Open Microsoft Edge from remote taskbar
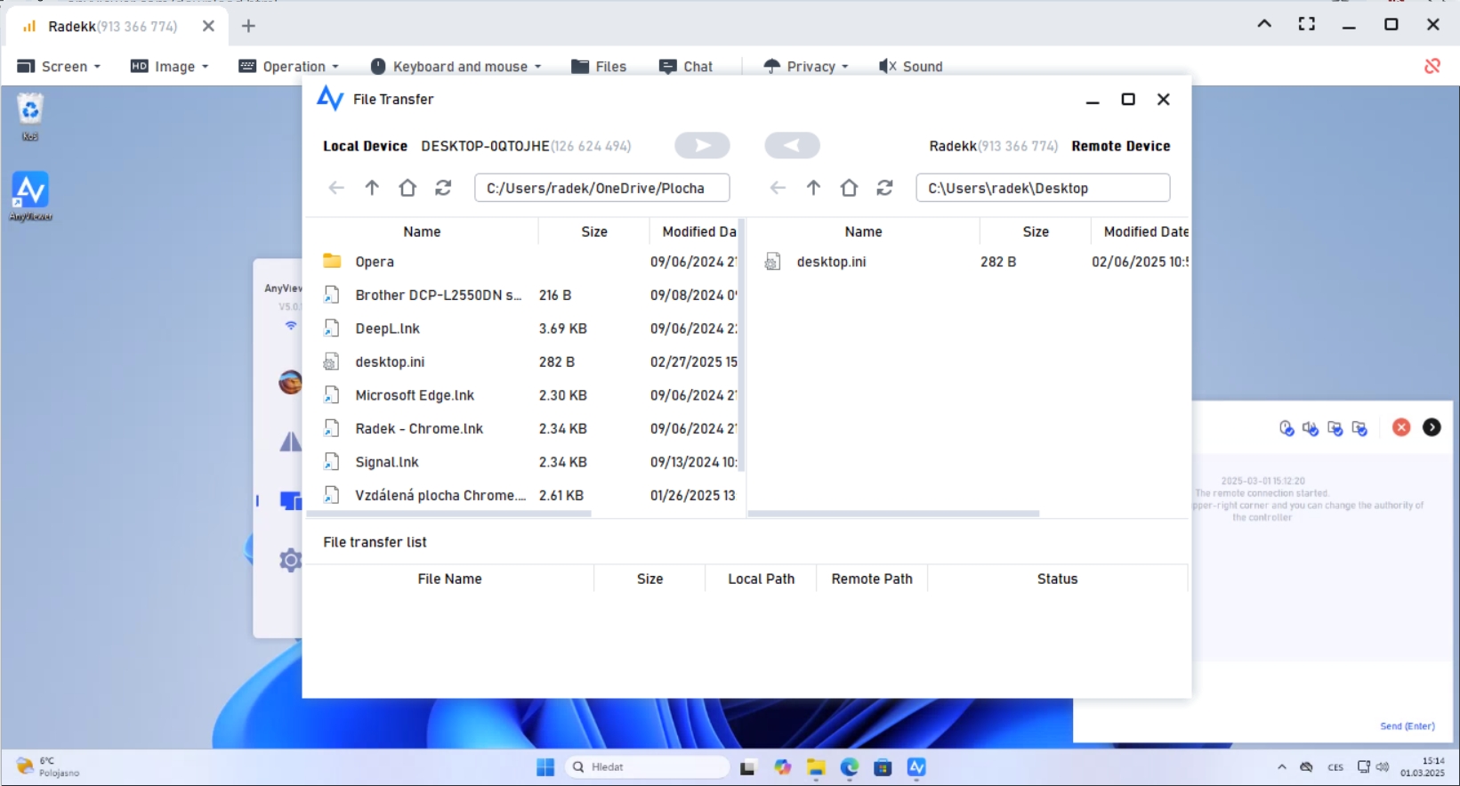This screenshot has width=1460, height=786. coord(850,767)
